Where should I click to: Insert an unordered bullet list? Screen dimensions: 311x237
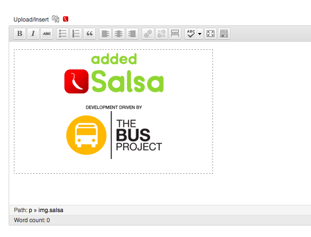pyautogui.click(x=62, y=34)
